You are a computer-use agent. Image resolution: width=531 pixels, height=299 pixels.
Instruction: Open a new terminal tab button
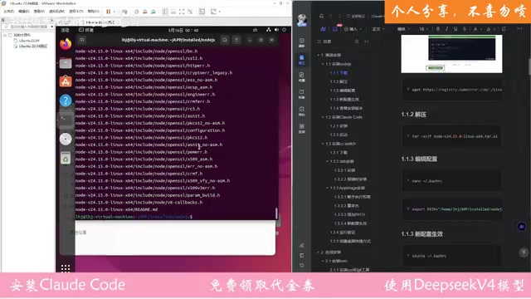[x=81, y=40]
